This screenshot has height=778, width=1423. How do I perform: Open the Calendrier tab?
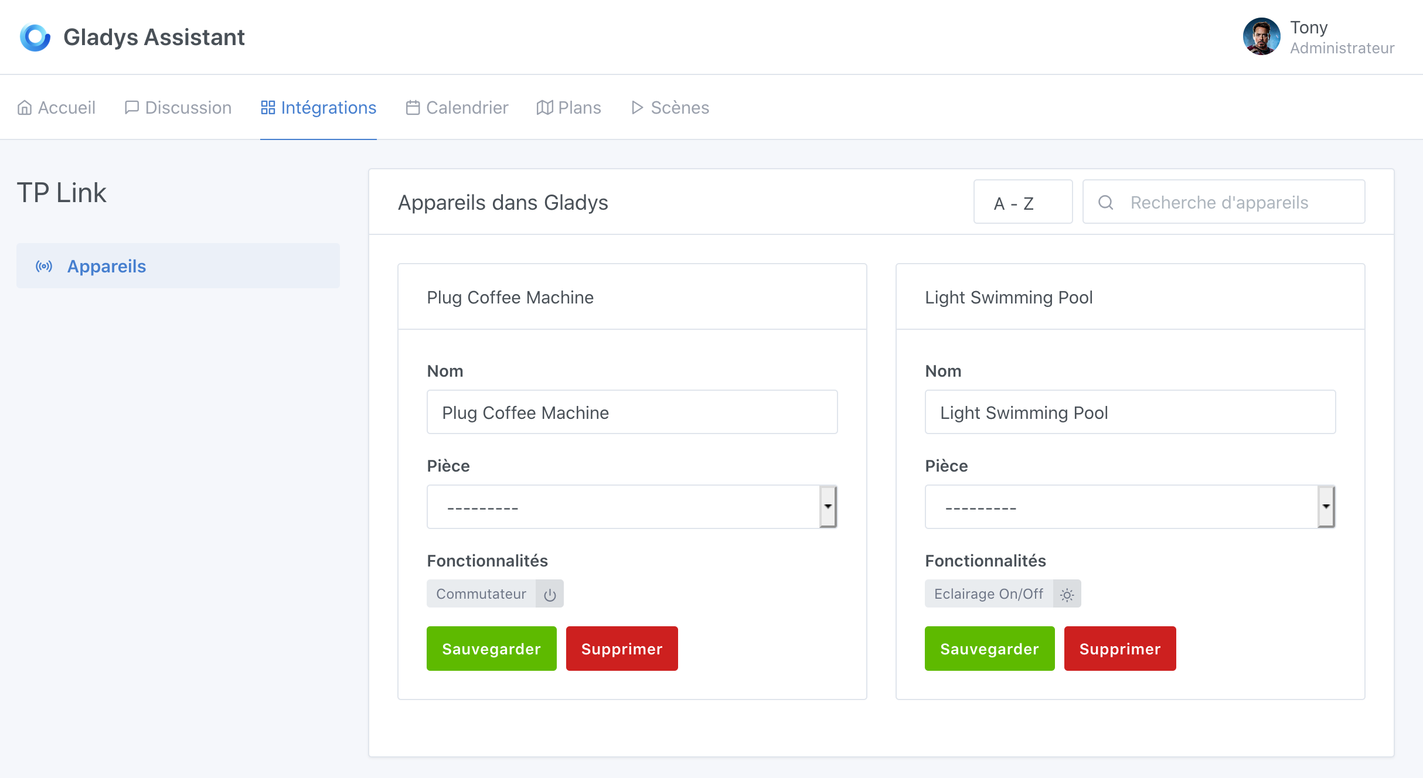click(x=457, y=108)
